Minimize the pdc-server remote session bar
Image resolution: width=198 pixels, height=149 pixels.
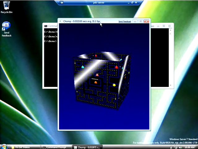[x=129, y=3]
